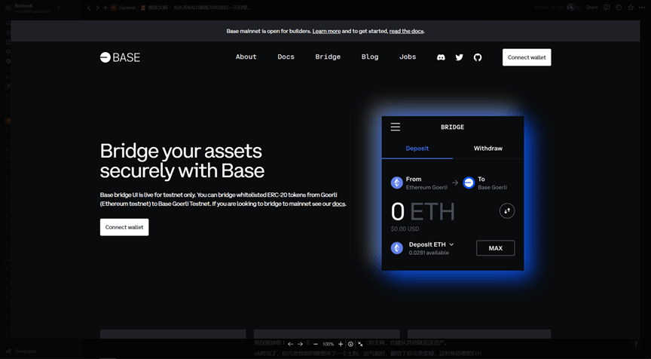Open the About nav item
Image resolution: width=651 pixels, height=359 pixels.
246,57
